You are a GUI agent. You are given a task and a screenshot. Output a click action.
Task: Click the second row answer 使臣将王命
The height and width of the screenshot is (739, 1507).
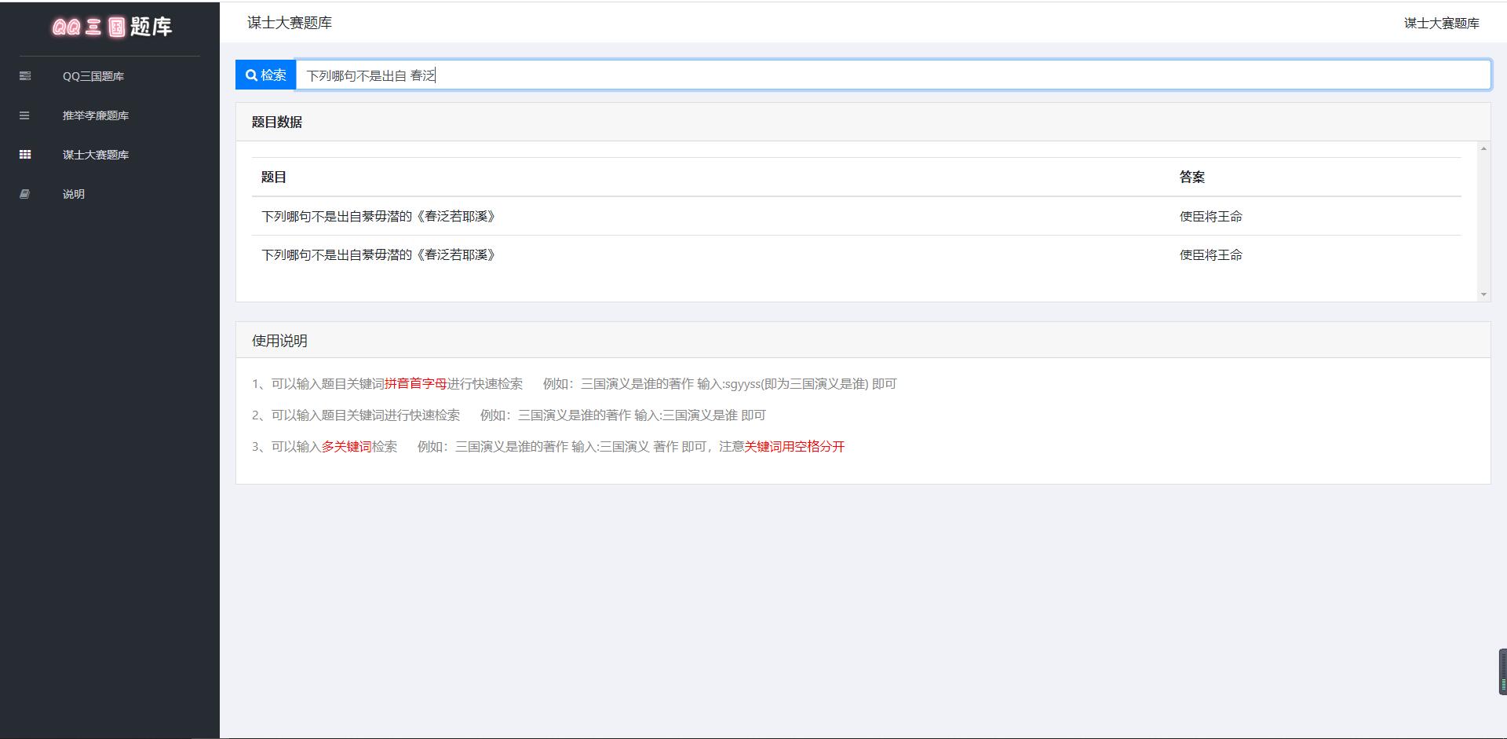(1210, 254)
